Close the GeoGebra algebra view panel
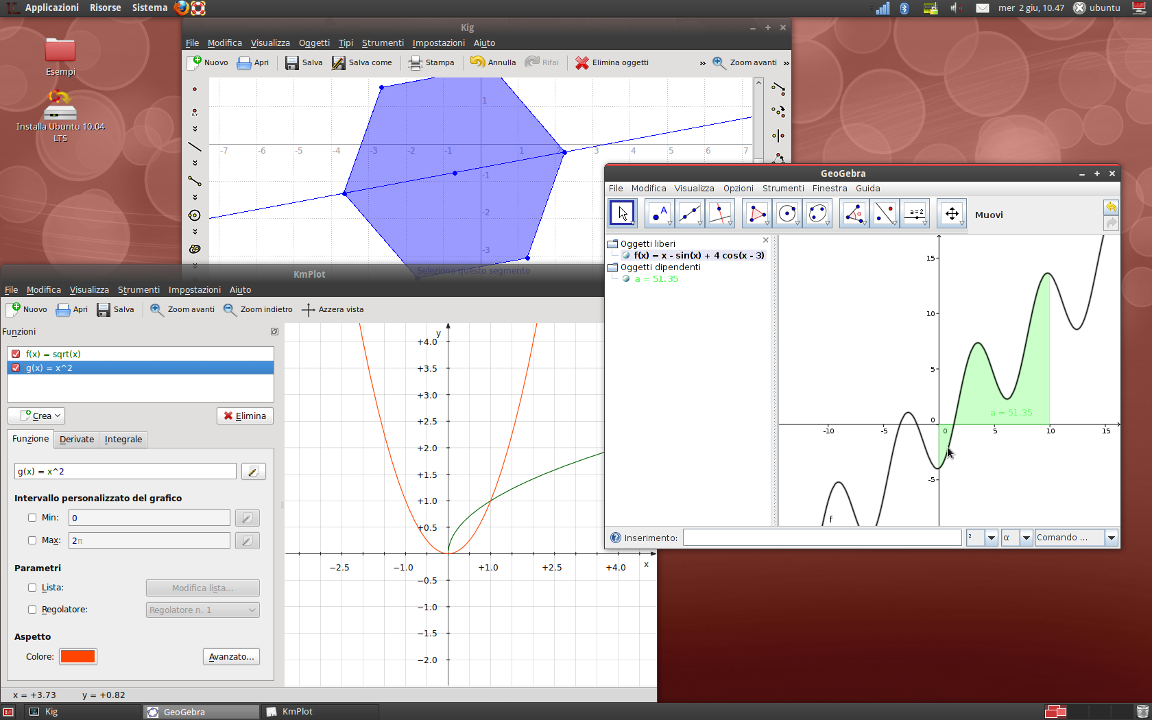This screenshot has height=720, width=1152. click(766, 240)
